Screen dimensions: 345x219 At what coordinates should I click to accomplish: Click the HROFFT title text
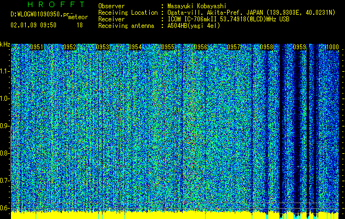click(x=56, y=4)
